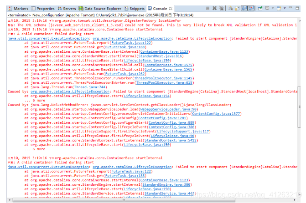
Task: Clear the console with the Clear Console icon
Action: (x=230, y=8)
